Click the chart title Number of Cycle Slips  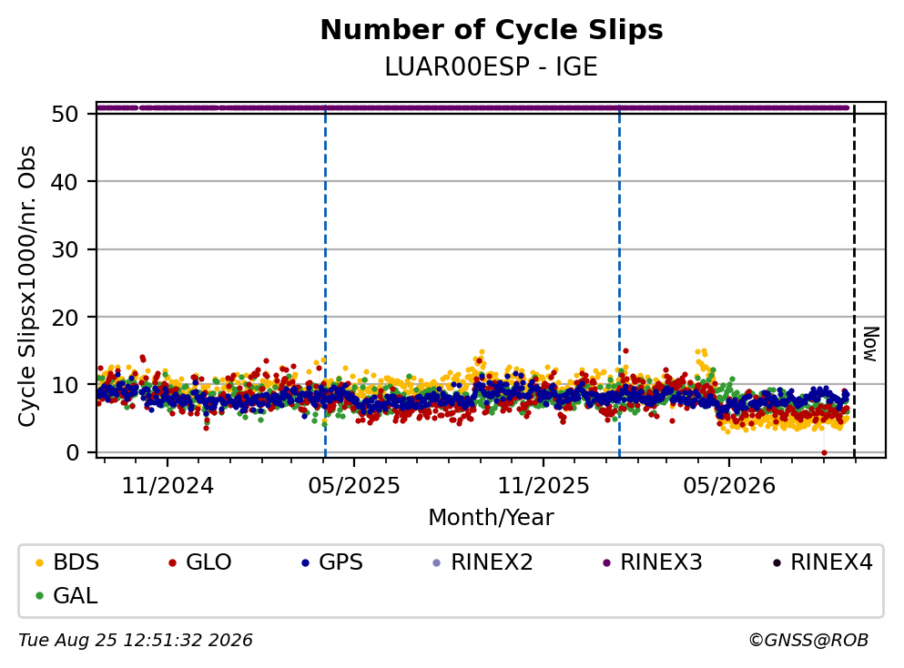(x=492, y=30)
